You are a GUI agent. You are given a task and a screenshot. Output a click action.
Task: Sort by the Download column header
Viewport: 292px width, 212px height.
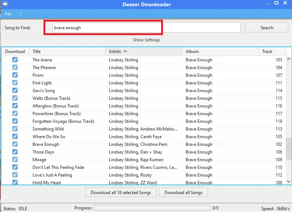pos(15,52)
